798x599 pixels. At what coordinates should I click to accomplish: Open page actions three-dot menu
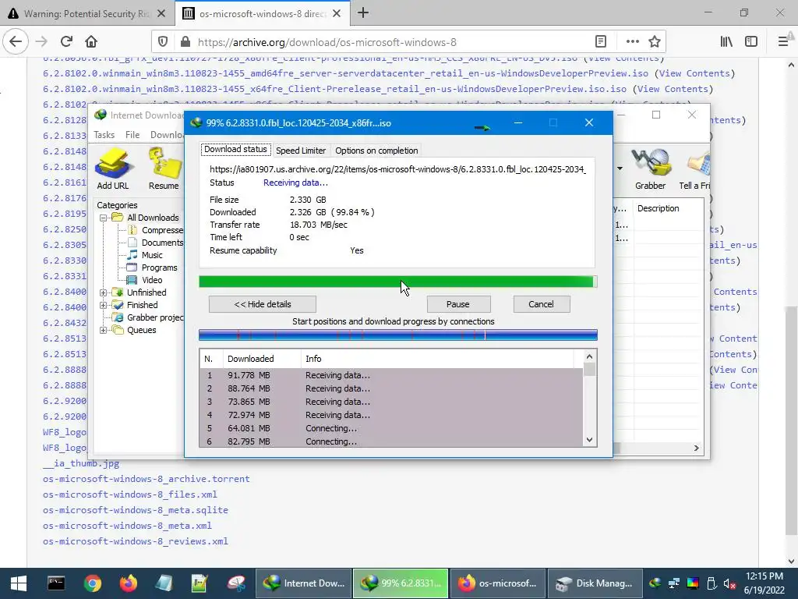tap(633, 42)
